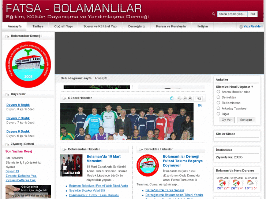
Task: Open the Duyuru 8 Başlık link
Action: [18, 105]
